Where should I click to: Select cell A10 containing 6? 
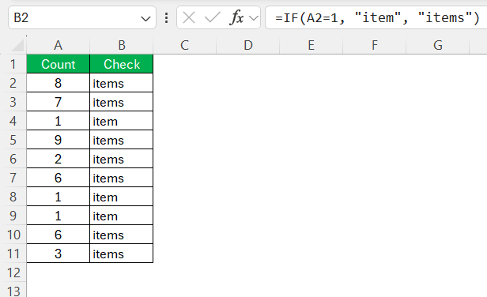point(58,235)
